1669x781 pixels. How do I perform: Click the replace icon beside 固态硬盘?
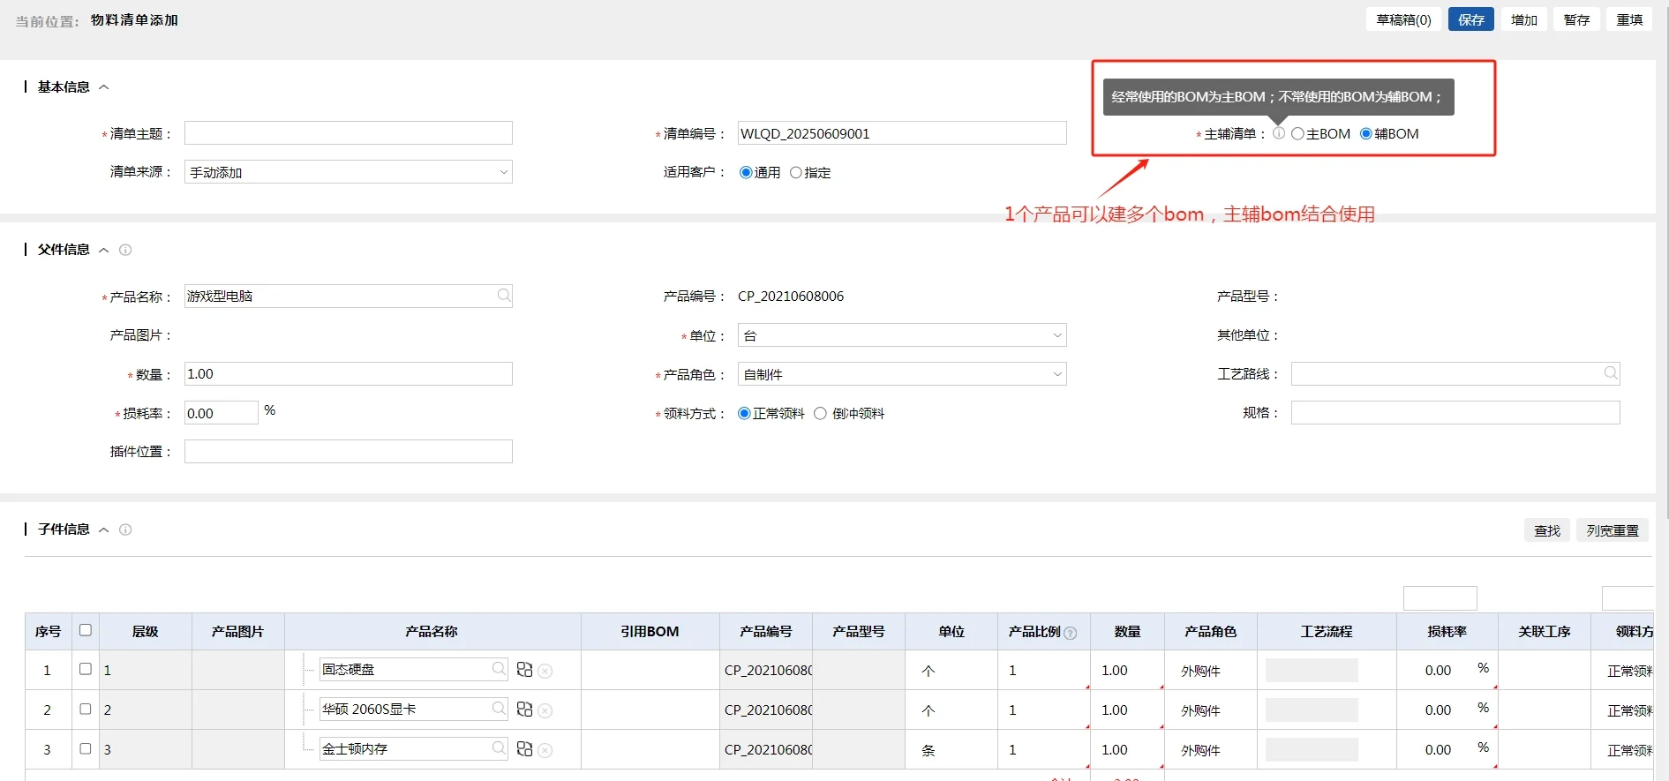(x=524, y=670)
